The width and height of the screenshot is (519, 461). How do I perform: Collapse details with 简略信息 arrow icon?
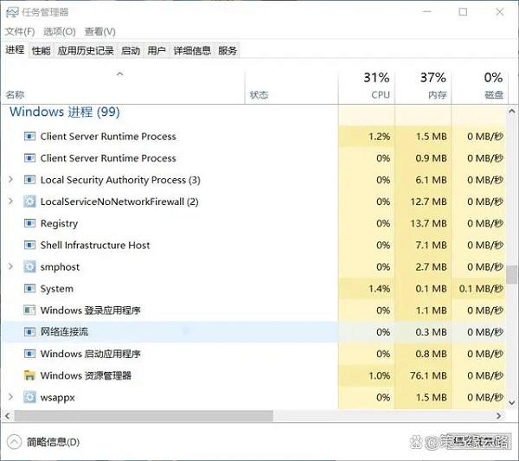(x=14, y=442)
